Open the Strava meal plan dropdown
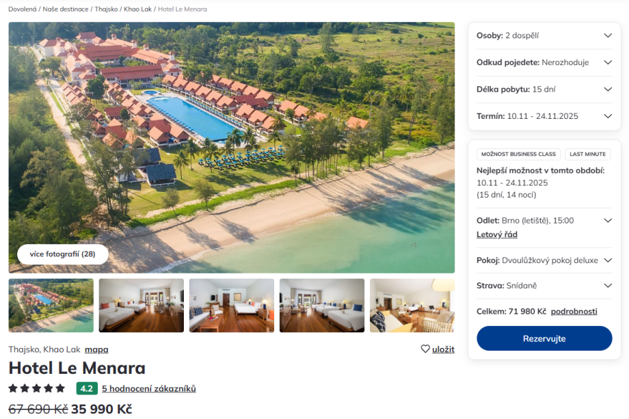629x419 pixels. tap(544, 286)
